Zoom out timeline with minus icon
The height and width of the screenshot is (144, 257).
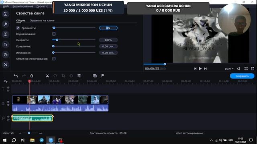[x=20, y=133]
